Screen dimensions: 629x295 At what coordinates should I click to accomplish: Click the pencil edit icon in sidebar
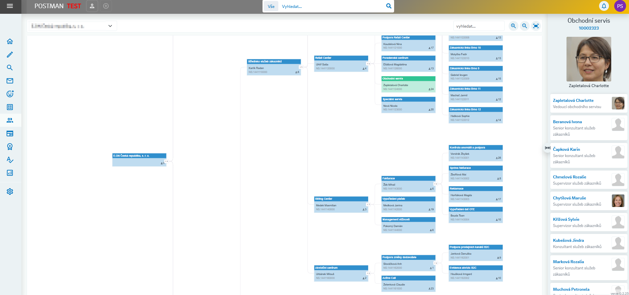pos(10,55)
